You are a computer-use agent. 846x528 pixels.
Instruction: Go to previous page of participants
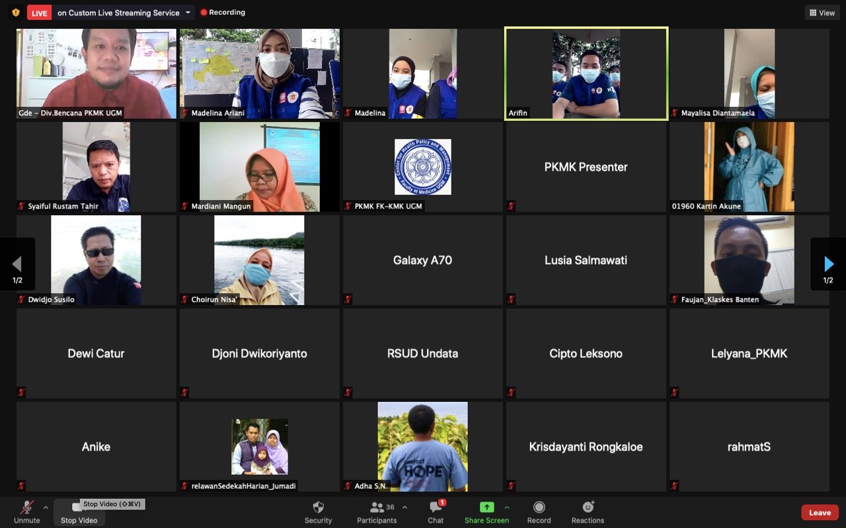(17, 265)
